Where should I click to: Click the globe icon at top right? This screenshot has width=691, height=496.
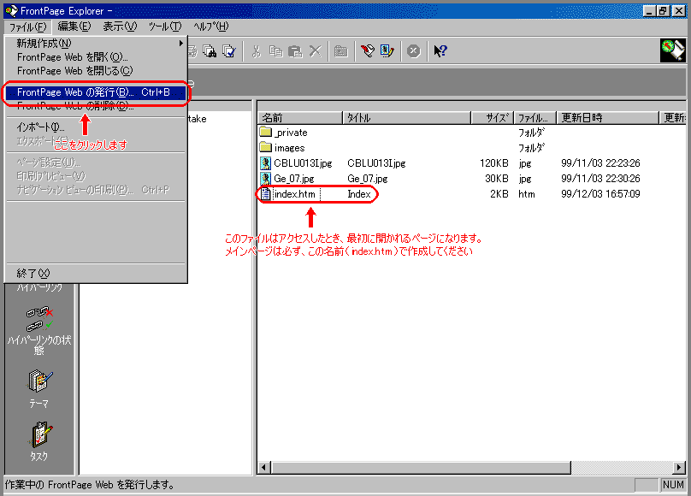(675, 50)
